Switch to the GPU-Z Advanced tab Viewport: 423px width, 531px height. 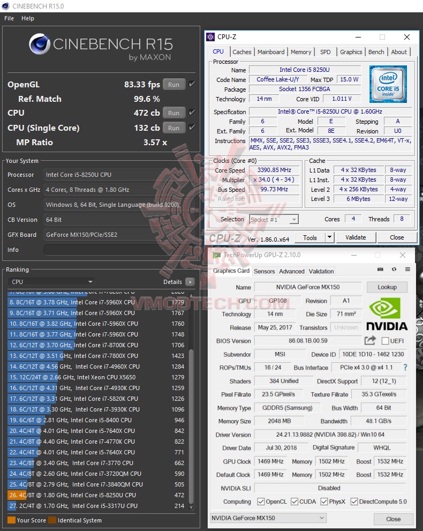(292, 271)
